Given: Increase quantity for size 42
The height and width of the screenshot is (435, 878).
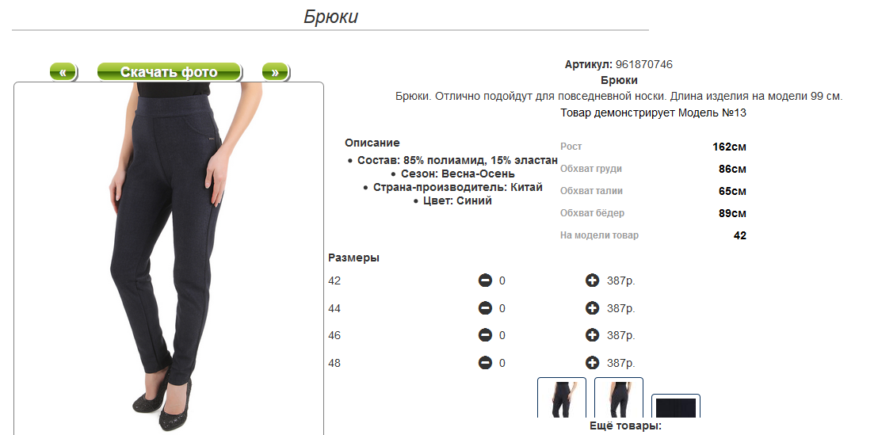Looking at the screenshot, I should (592, 280).
